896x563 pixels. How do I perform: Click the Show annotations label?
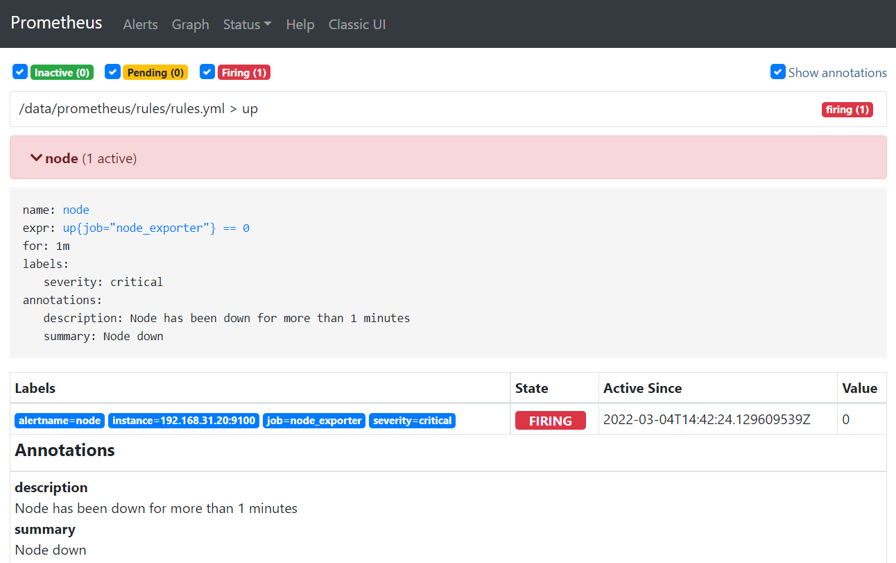tap(837, 72)
